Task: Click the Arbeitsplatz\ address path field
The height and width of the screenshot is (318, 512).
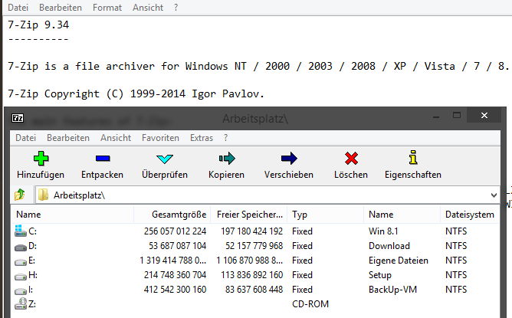Action: tap(267, 195)
